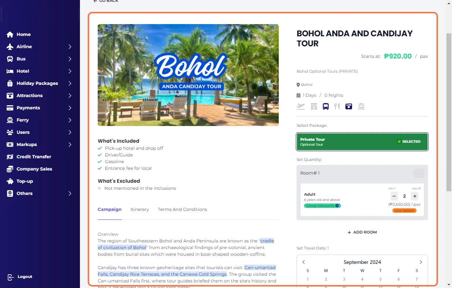Click the Top-up piggy bank icon

click(x=10, y=181)
